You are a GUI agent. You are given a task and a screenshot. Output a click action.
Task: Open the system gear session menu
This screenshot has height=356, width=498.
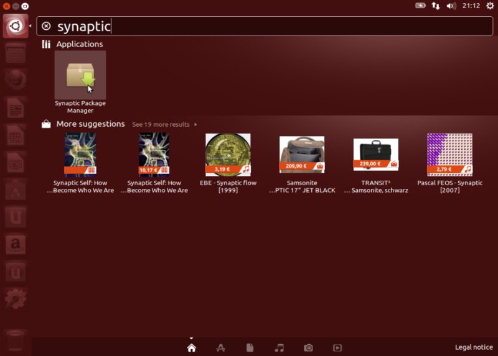490,6
